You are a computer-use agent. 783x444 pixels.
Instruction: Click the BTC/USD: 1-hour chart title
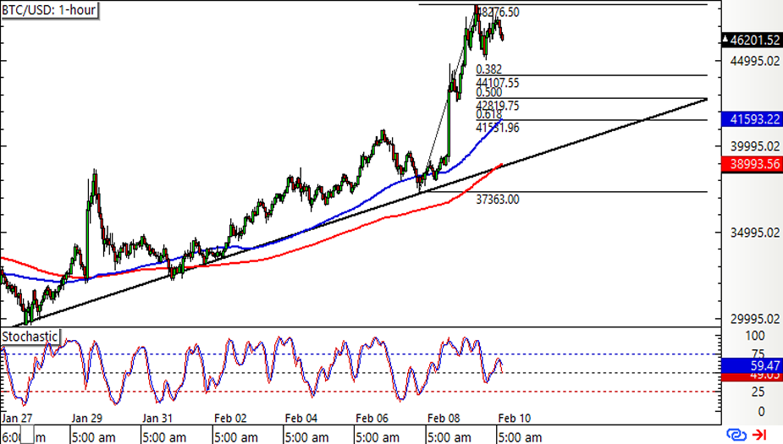coord(50,11)
